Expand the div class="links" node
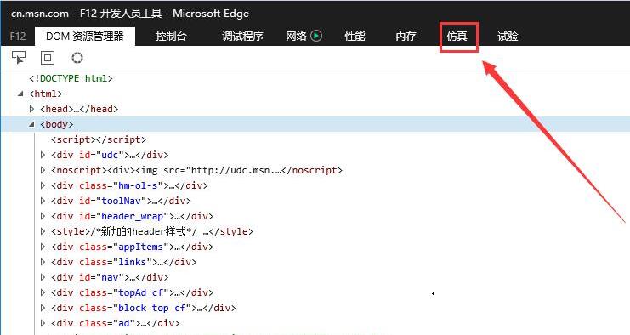The width and height of the screenshot is (630, 335). tap(43, 262)
